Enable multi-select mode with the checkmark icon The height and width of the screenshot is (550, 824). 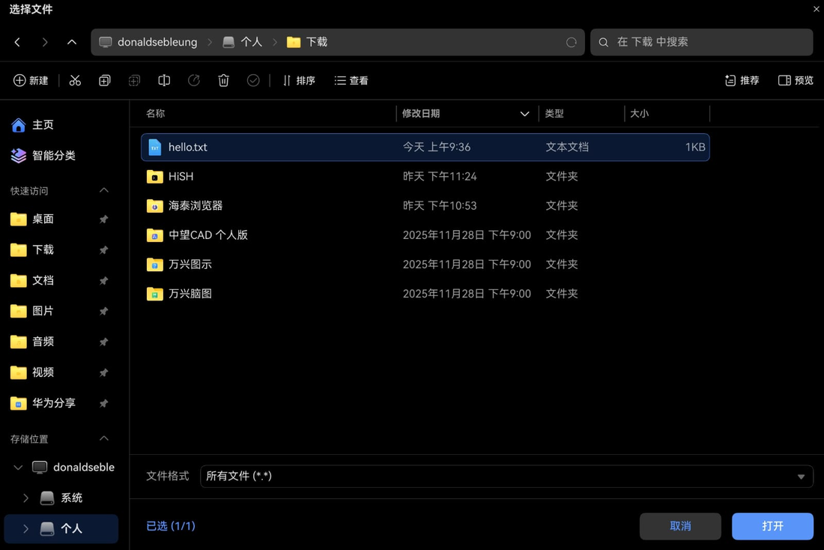tap(253, 80)
